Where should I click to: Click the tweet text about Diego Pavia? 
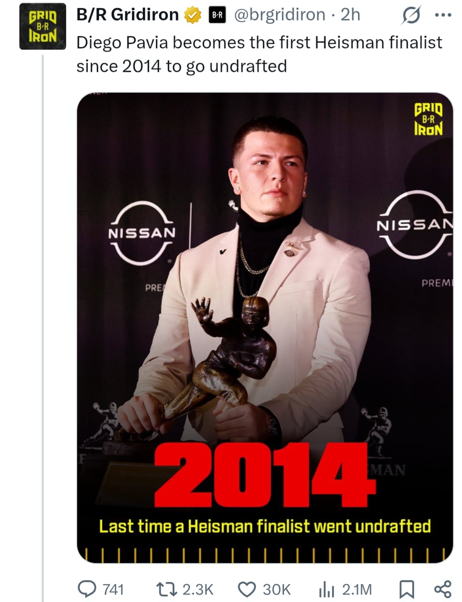pos(259,54)
